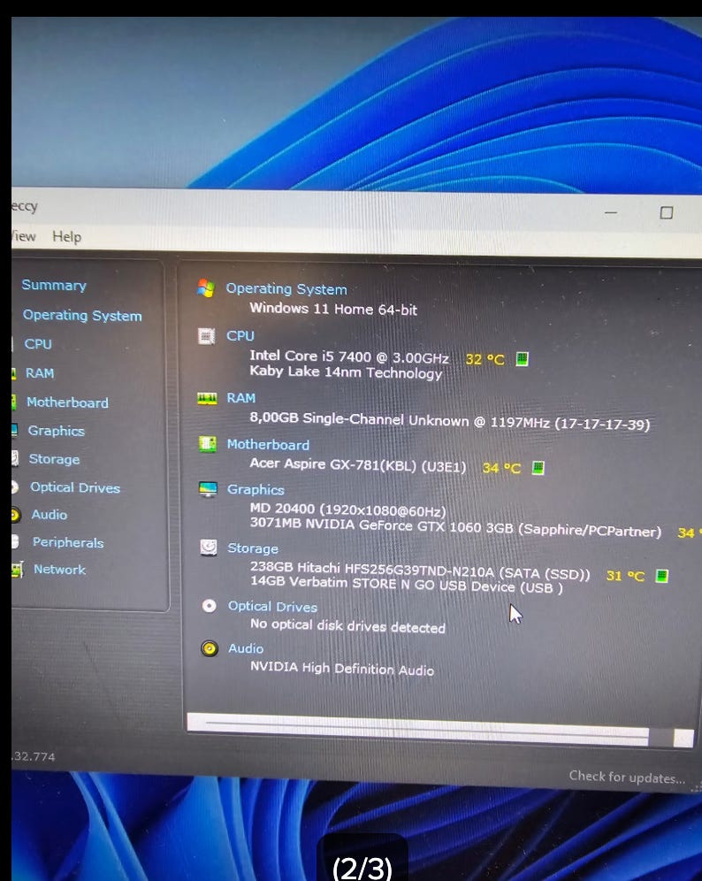Select Motherboard in the sidebar
This screenshot has height=881, width=702.
tap(67, 402)
